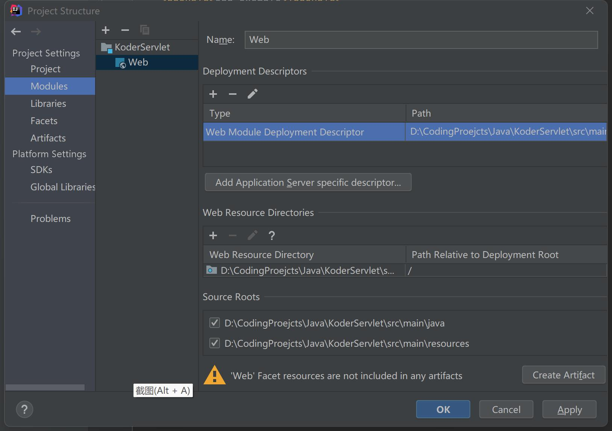Add a new module with plus icon
The height and width of the screenshot is (431, 612).
tap(106, 30)
